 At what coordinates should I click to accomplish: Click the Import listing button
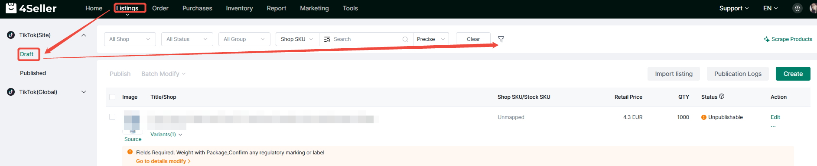[x=674, y=74]
